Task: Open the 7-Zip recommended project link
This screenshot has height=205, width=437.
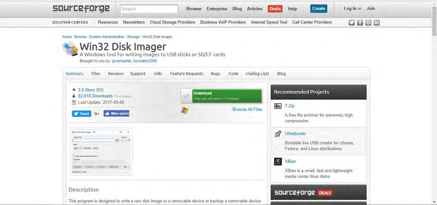Action: 290,106
